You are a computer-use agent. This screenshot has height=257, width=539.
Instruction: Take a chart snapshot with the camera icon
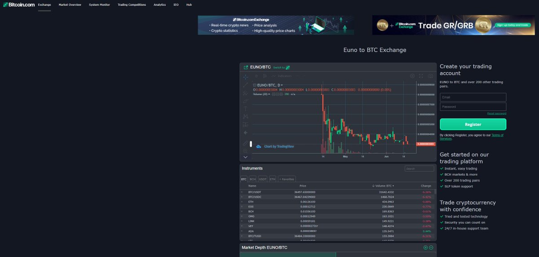(x=430, y=76)
